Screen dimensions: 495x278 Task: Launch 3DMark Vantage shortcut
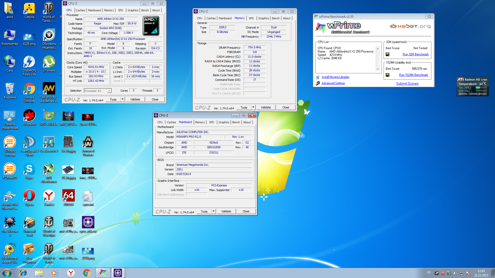pos(10,146)
